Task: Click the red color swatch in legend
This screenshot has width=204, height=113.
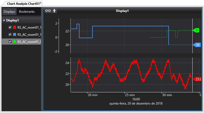Action: pos(15,27)
